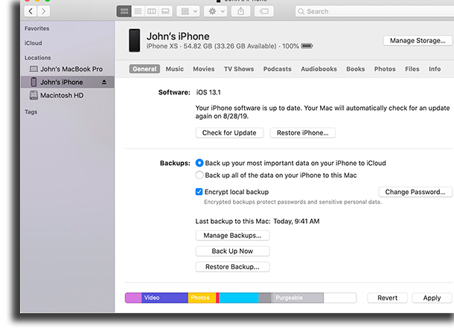454x331 pixels.
Task: Go forward with the right chevron button
Action: 43,11
